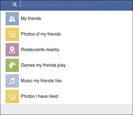Choose 'Photos of my friends' suggestion
133x115 pixels.
pos(41,34)
